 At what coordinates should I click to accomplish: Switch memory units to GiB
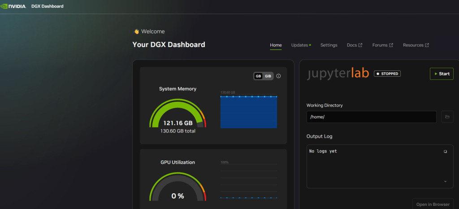coord(268,76)
